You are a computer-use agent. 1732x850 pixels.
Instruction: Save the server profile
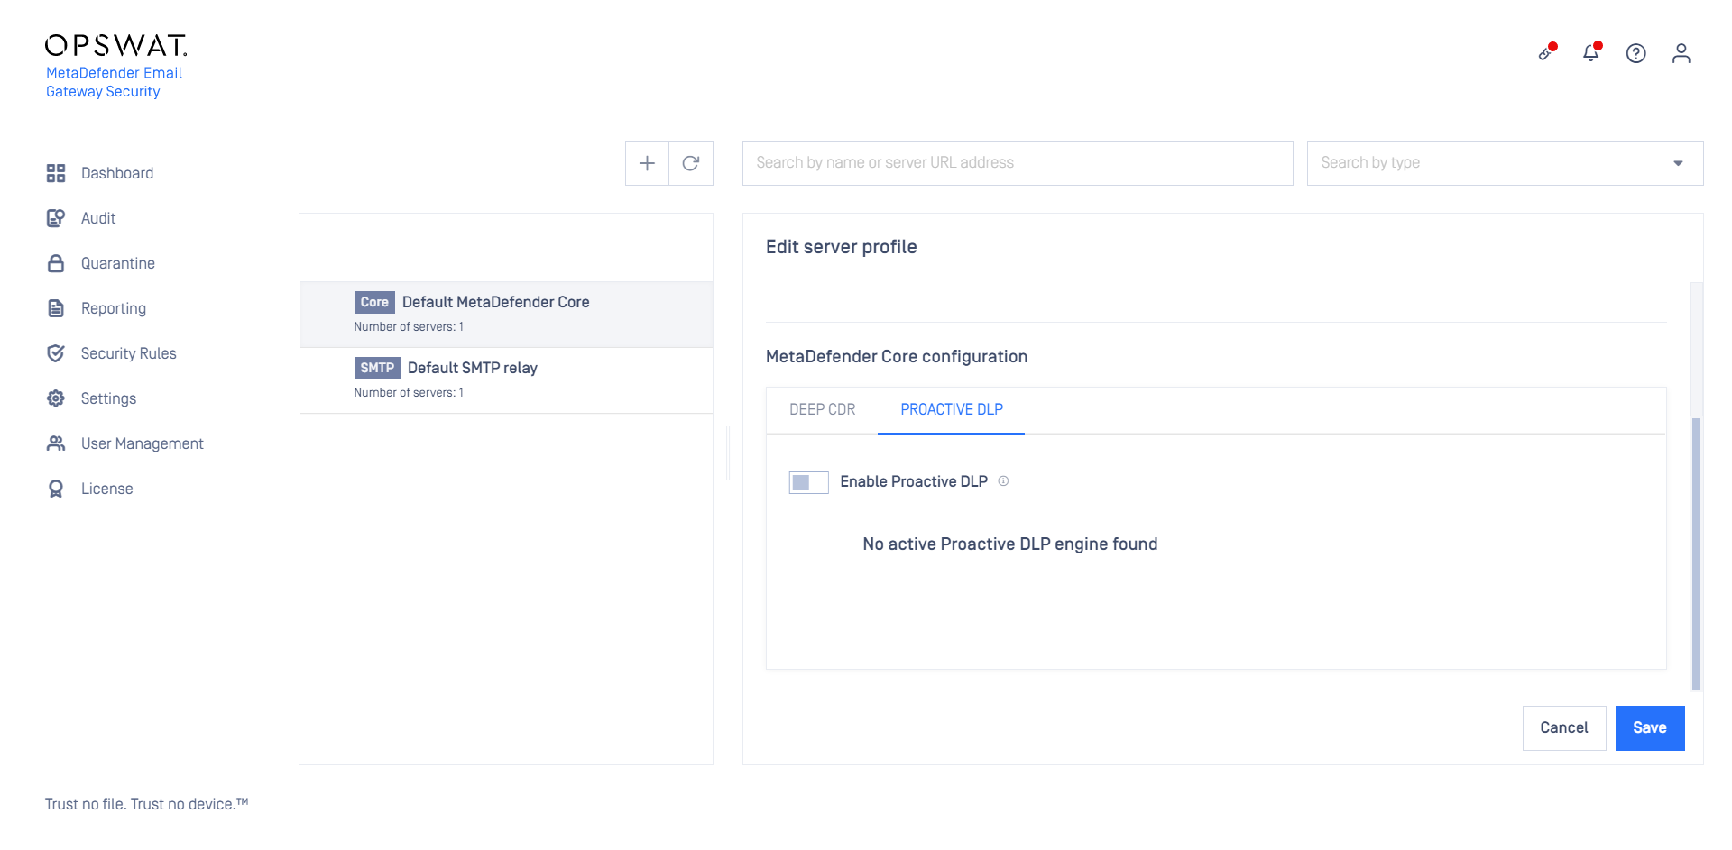(1650, 728)
